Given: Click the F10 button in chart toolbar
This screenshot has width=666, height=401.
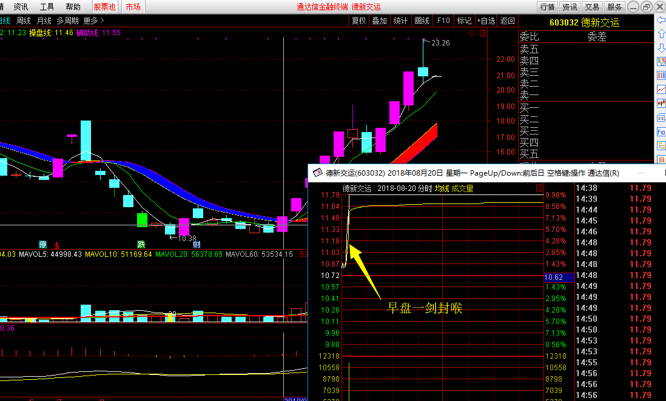Looking at the screenshot, I should [443, 21].
